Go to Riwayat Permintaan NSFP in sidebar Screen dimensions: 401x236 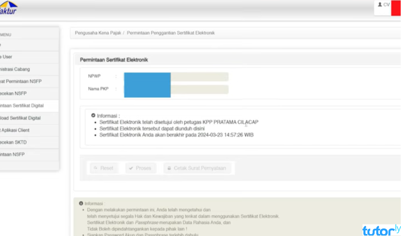pyautogui.click(x=21, y=81)
